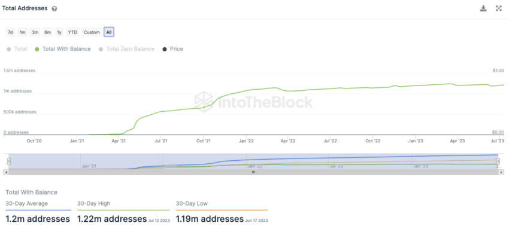Click scrollbar right arrow under navigator
This screenshot has height=229, width=509.
[502, 172]
